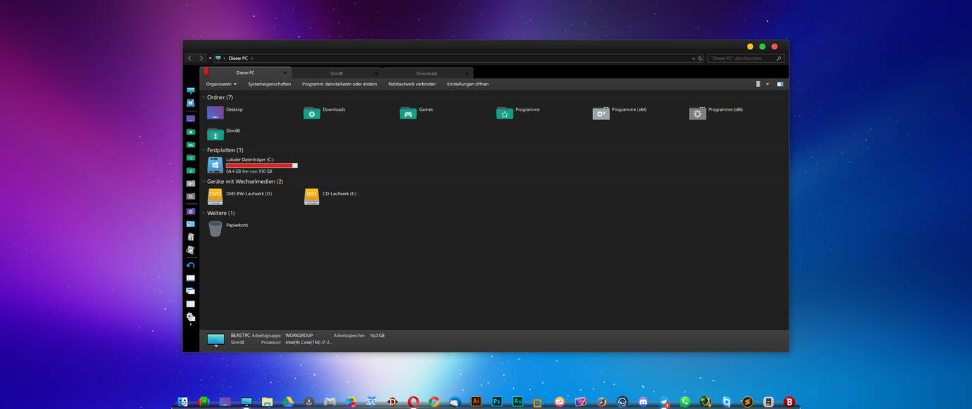Screen dimensions: 972x409
Task: Go forward with the right arrow button
Action: tap(201, 59)
